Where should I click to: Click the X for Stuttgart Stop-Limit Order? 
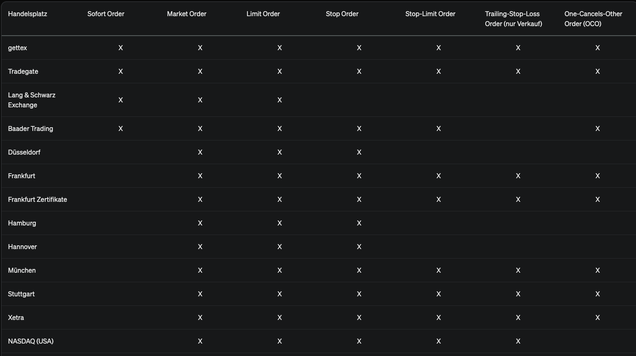pos(438,294)
